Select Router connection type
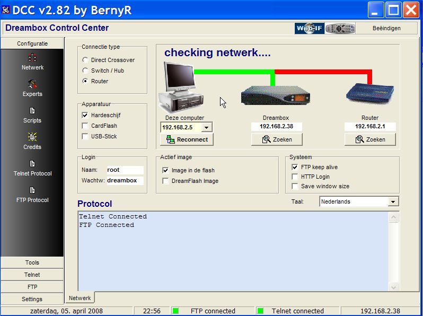423x316 pixels. click(85, 81)
